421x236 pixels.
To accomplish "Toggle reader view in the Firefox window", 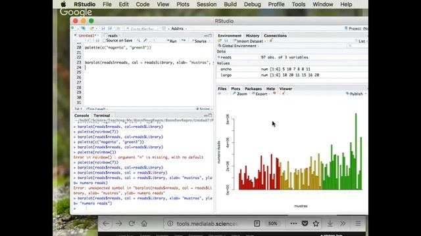I will [257, 224].
